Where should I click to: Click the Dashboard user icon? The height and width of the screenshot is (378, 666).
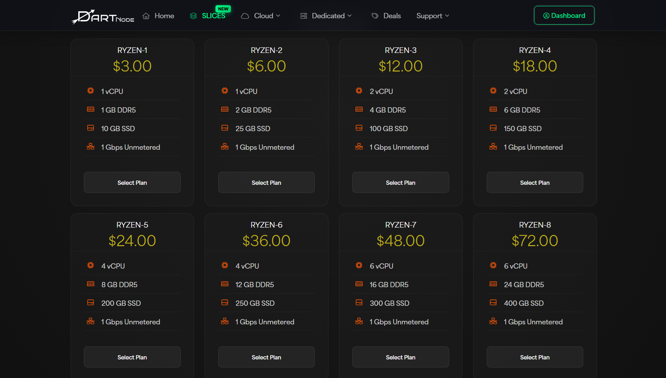tap(546, 15)
